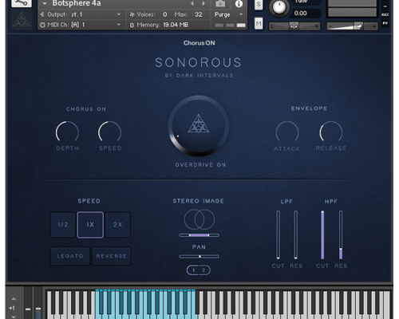Select the 1X speed button
399x319 pixels.
(x=90, y=225)
